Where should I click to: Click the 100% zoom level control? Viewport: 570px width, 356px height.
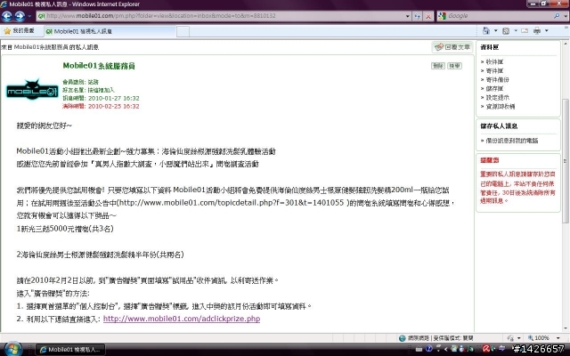pyautogui.click(x=538, y=338)
